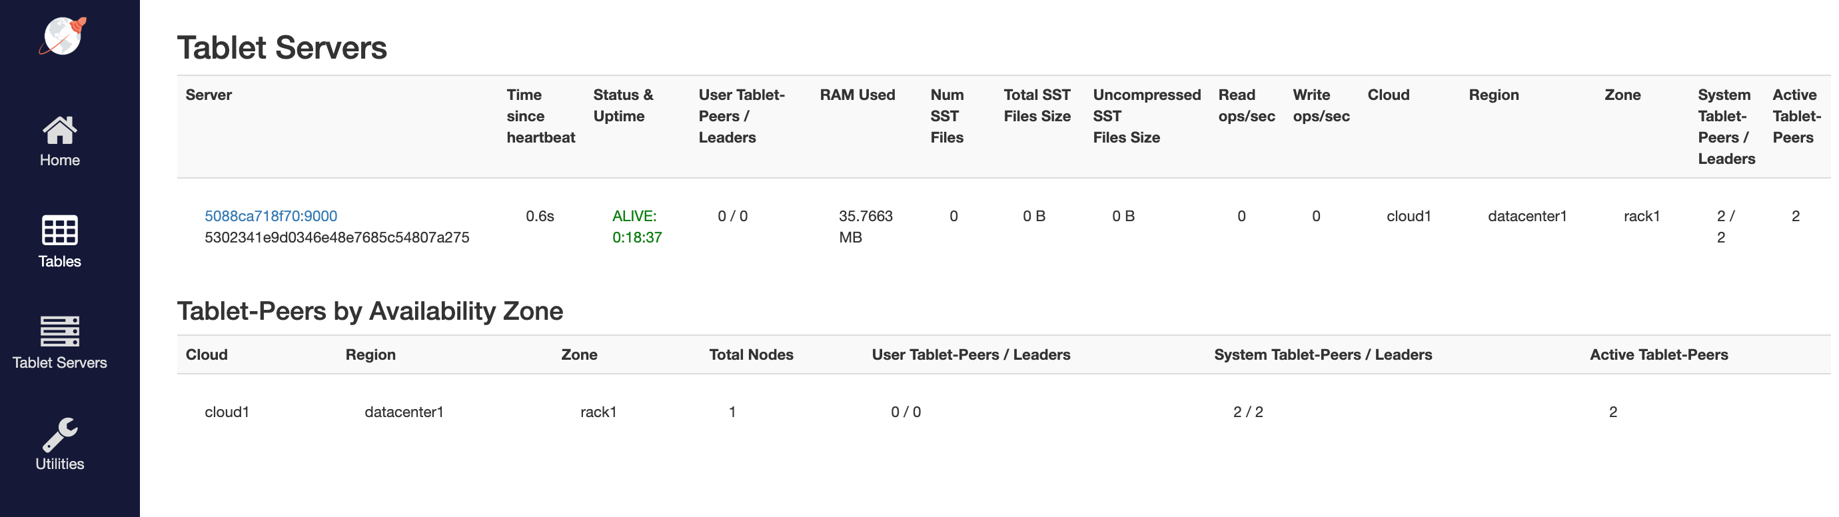This screenshot has height=517, width=1839.
Task: Open the Utilities sidebar label
Action: point(60,464)
